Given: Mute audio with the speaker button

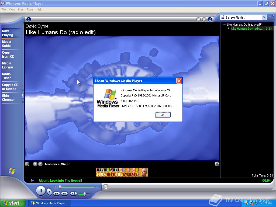Looking at the screenshot, I should (73, 194).
